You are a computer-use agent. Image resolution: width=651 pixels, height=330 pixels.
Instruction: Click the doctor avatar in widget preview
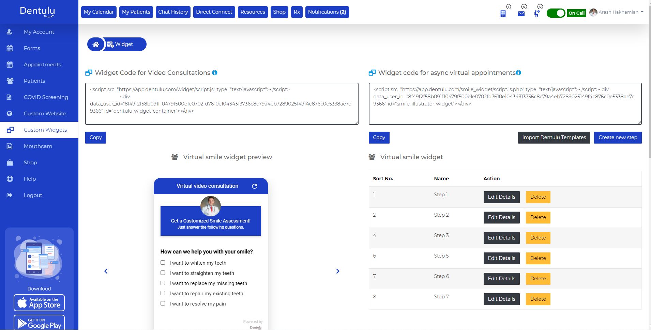211,206
